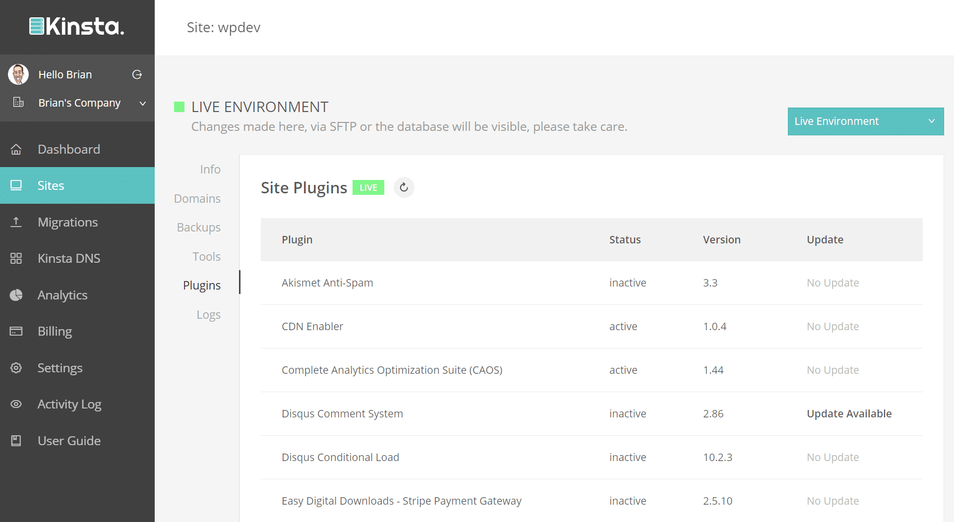Image resolution: width=954 pixels, height=522 pixels.
Task: Click the logout icon next to Hello Brian
Action: [x=137, y=74]
